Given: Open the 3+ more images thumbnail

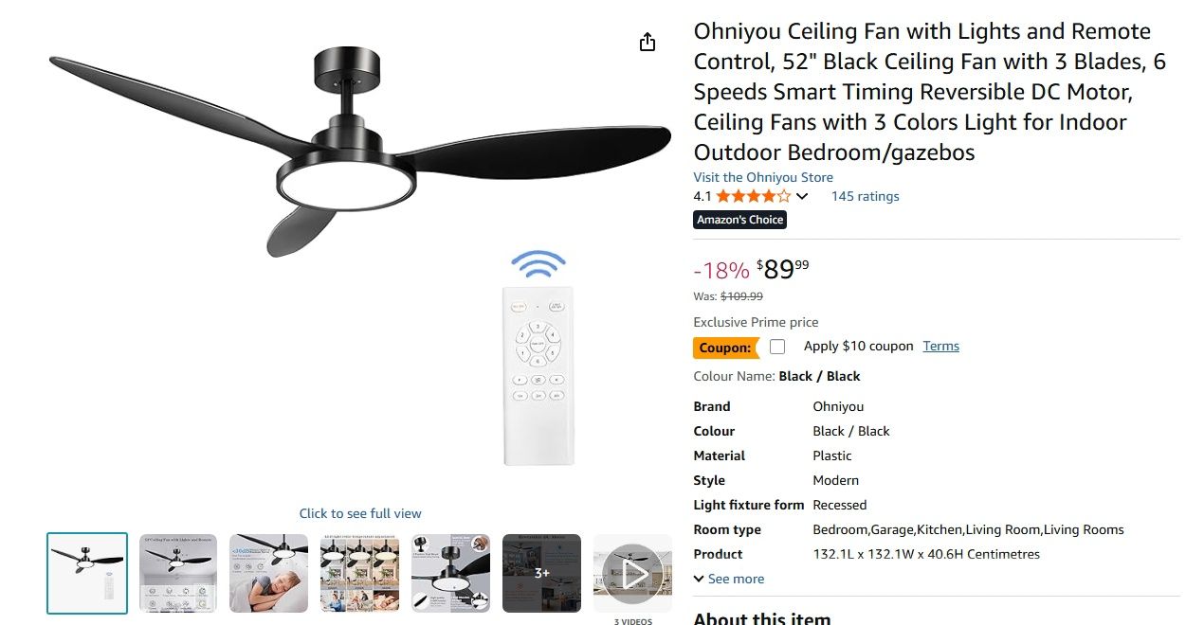Looking at the screenshot, I should coord(541,573).
